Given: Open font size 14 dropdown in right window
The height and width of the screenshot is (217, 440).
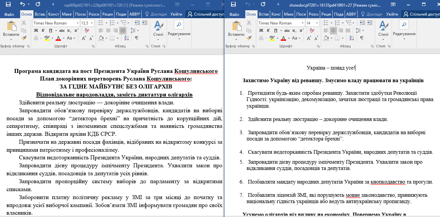Looking at the screenshot, I should [317, 23].
